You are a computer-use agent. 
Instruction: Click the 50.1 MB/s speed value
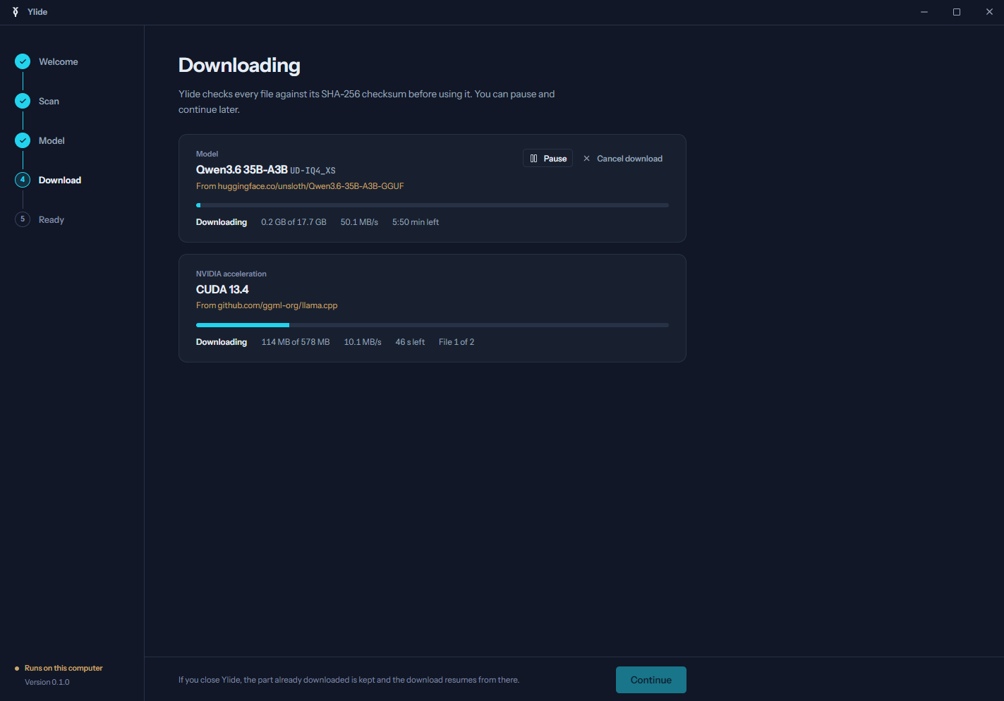pos(359,222)
